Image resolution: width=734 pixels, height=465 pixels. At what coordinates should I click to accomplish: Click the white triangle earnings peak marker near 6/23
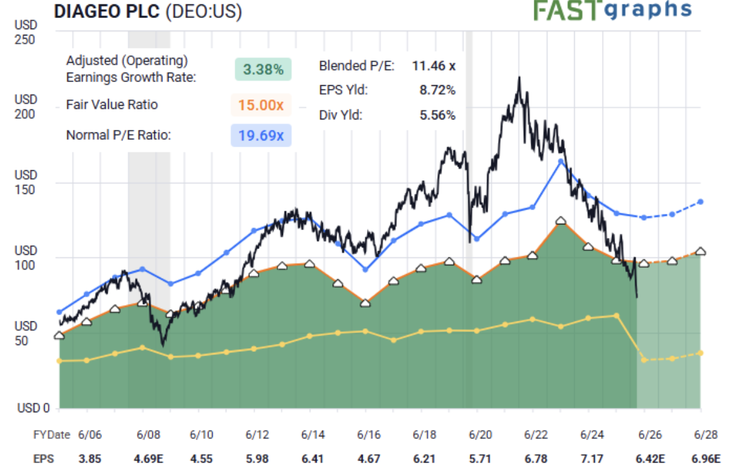click(x=561, y=221)
